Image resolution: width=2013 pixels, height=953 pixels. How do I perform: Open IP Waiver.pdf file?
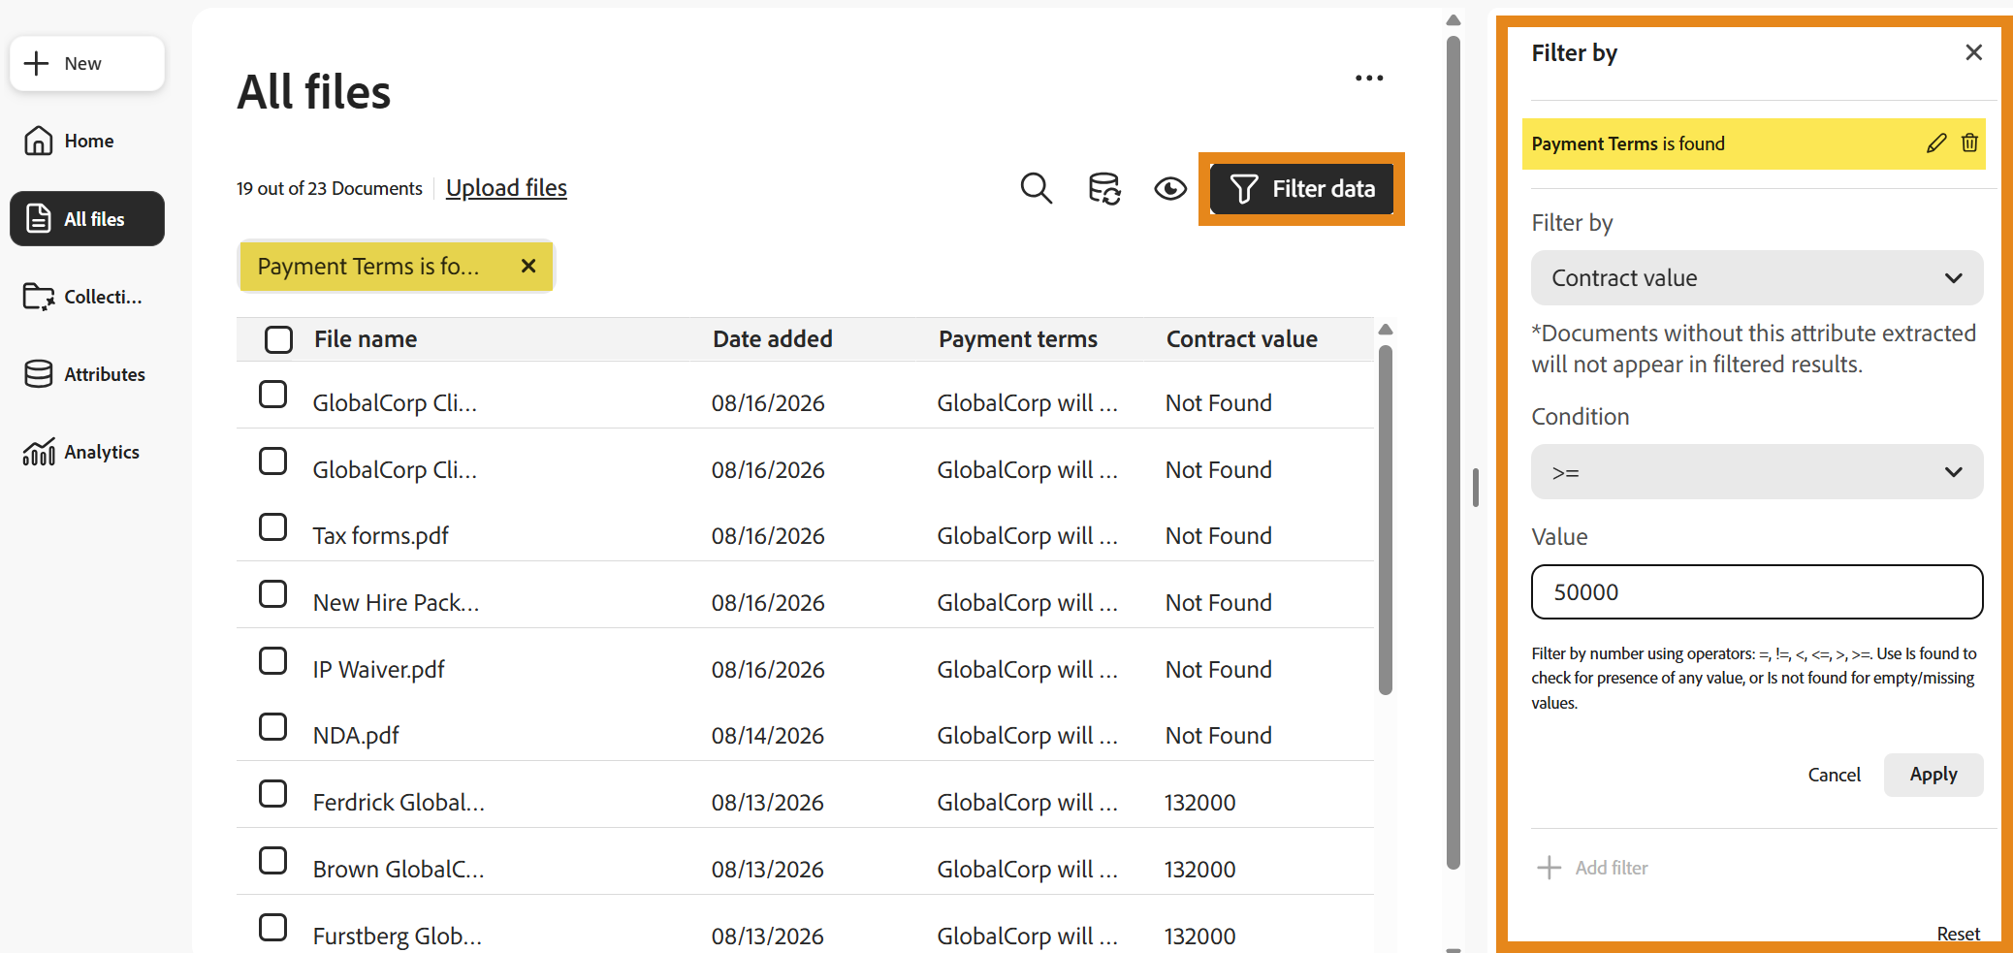378,670
